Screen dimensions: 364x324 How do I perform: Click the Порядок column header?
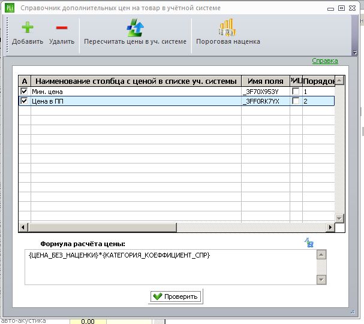pyautogui.click(x=319, y=81)
